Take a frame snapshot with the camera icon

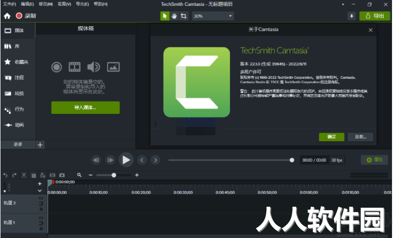coord(62,175)
